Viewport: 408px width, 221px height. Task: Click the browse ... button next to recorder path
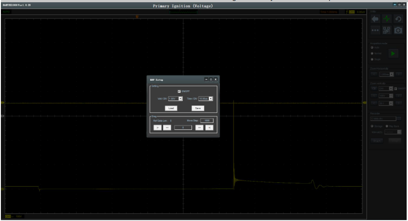coord(399,119)
